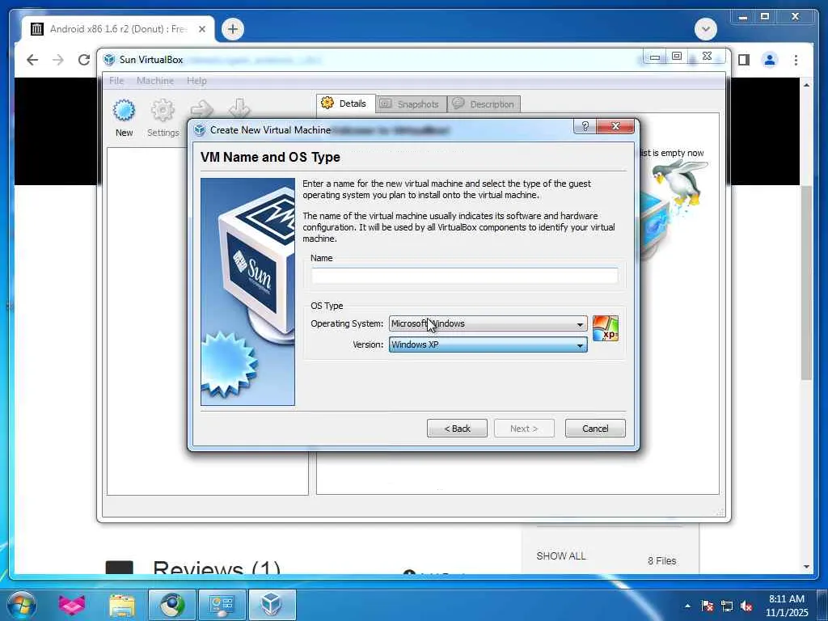Viewport: 828px width, 621px height.
Task: Switch to the browser taskbar icon
Action: (172, 605)
